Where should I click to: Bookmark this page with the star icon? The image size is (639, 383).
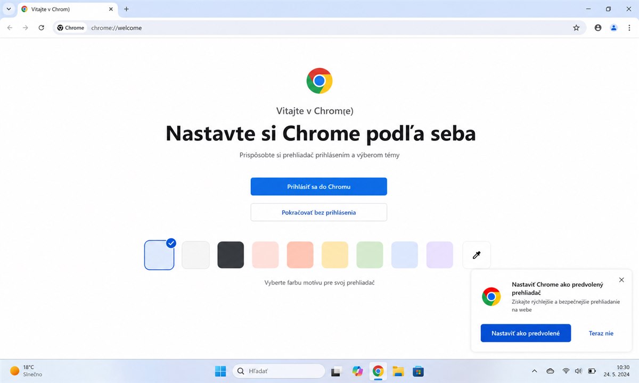point(576,28)
